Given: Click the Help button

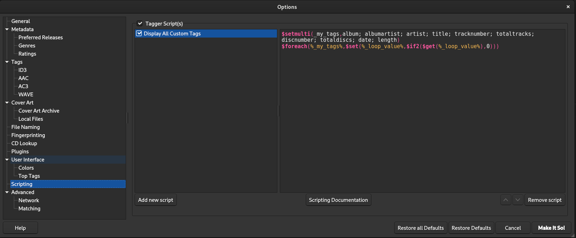Looking at the screenshot, I should point(20,228).
